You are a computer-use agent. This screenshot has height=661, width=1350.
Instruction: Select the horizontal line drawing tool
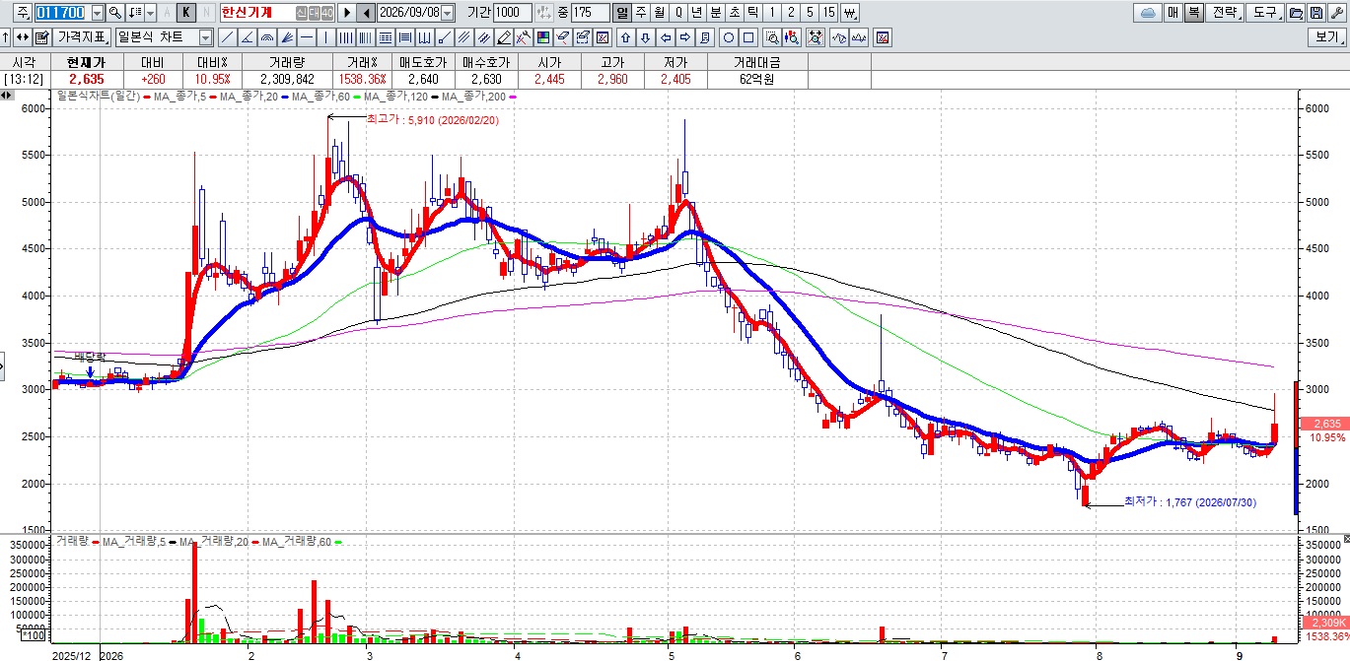pos(307,37)
